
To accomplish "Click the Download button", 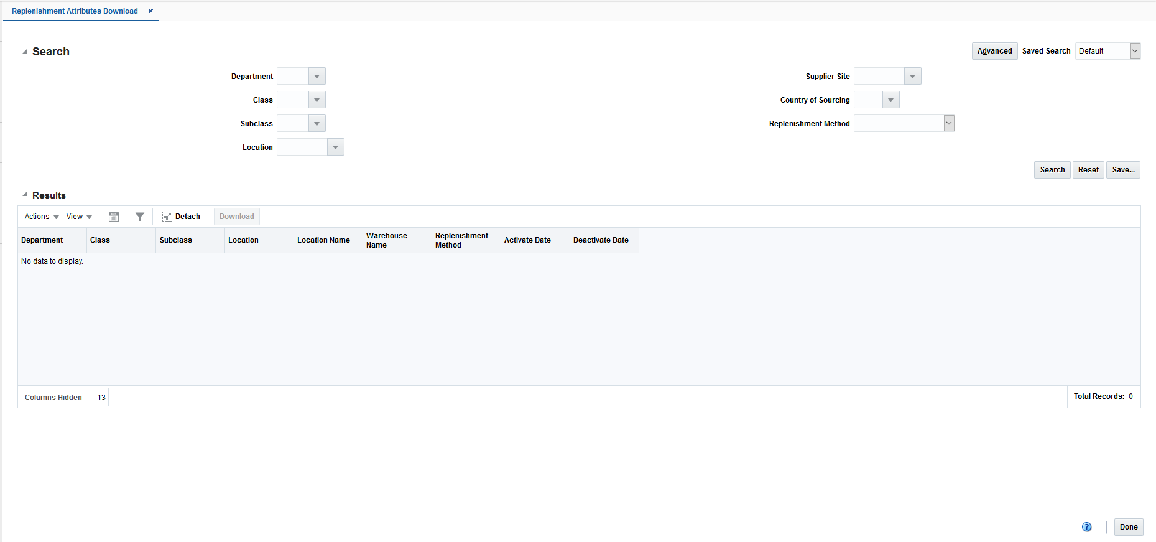I will 237,217.
